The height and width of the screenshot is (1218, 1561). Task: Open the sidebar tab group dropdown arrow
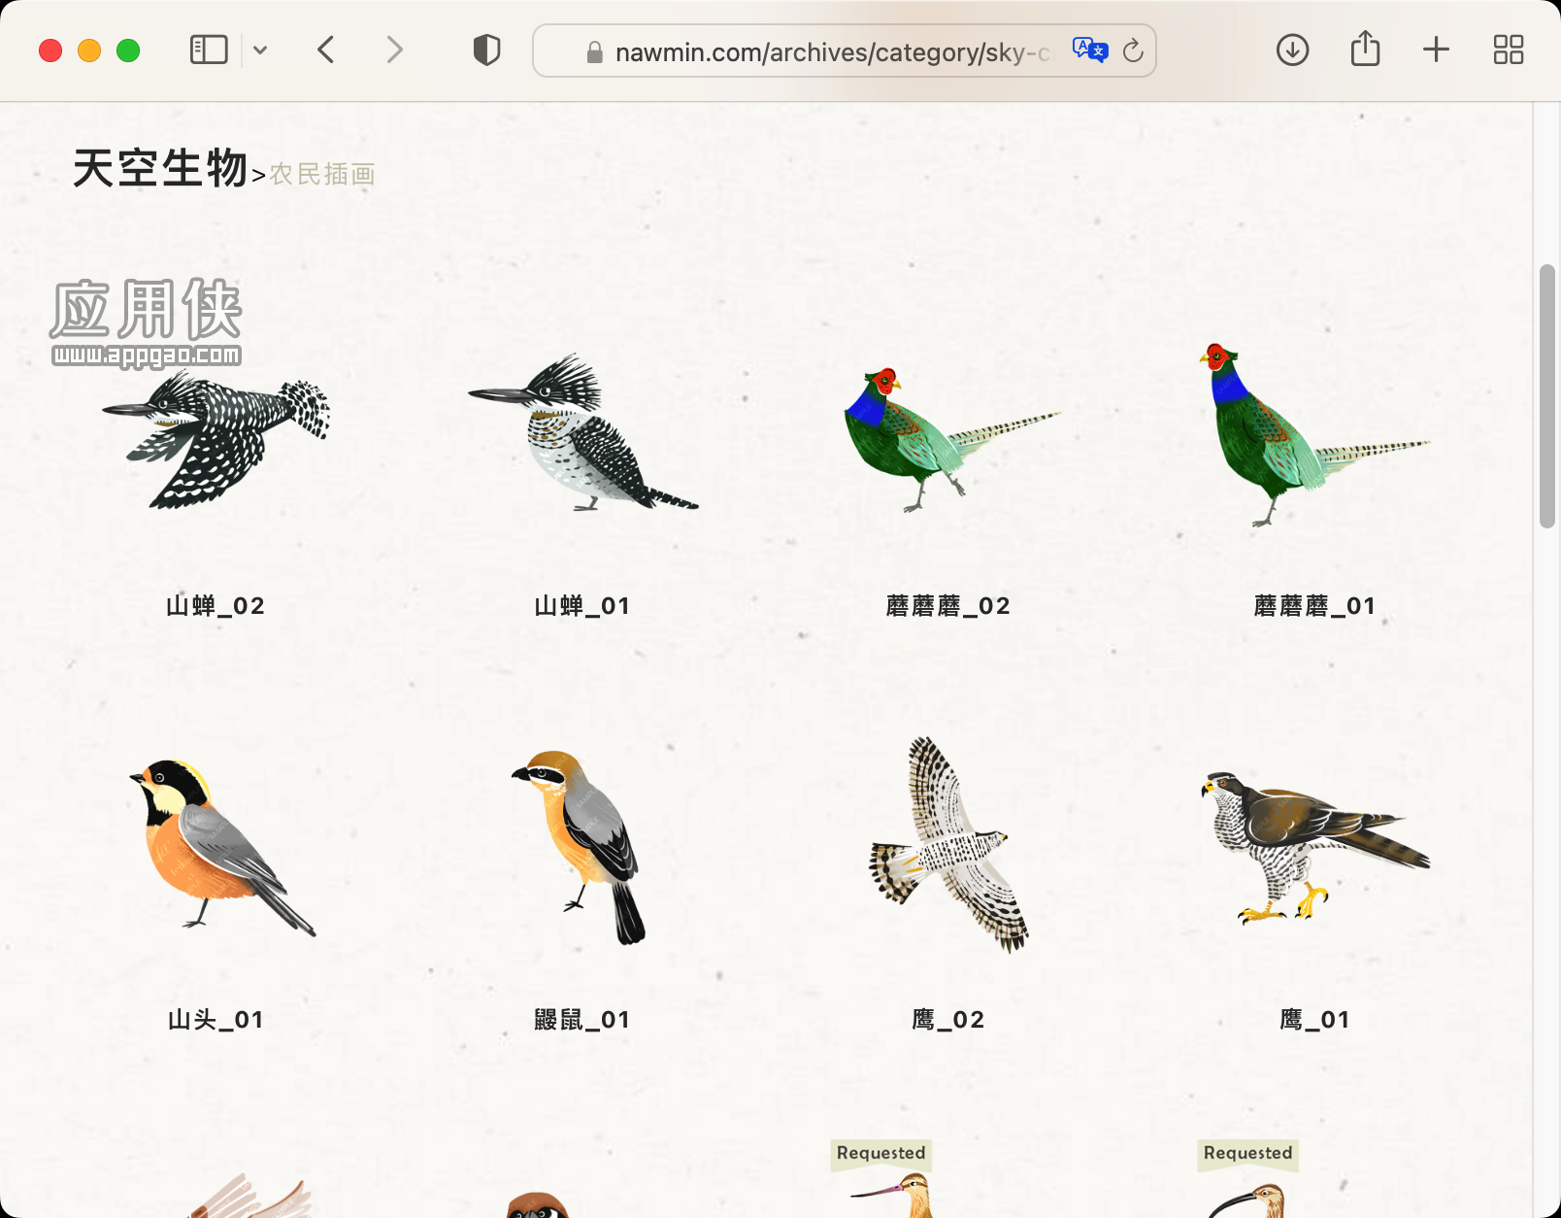260,50
